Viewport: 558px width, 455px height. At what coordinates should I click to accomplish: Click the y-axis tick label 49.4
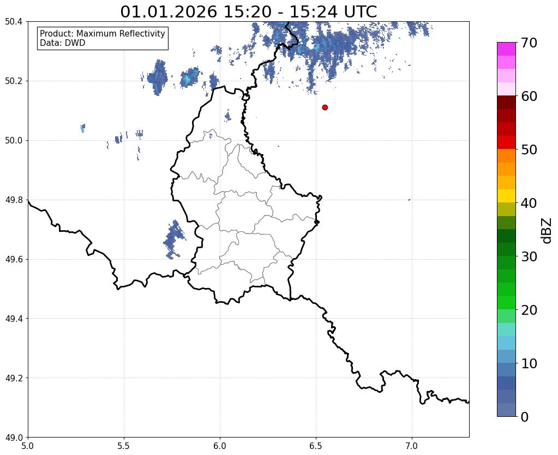pos(14,319)
